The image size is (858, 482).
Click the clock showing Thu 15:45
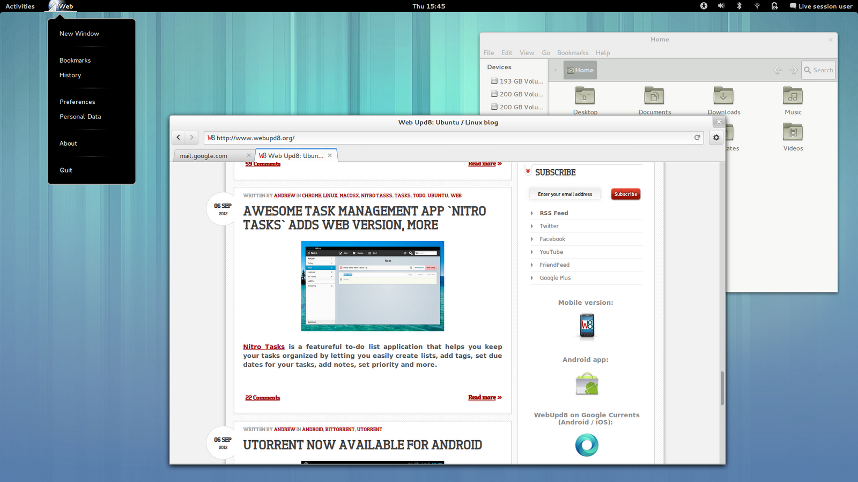click(x=429, y=6)
